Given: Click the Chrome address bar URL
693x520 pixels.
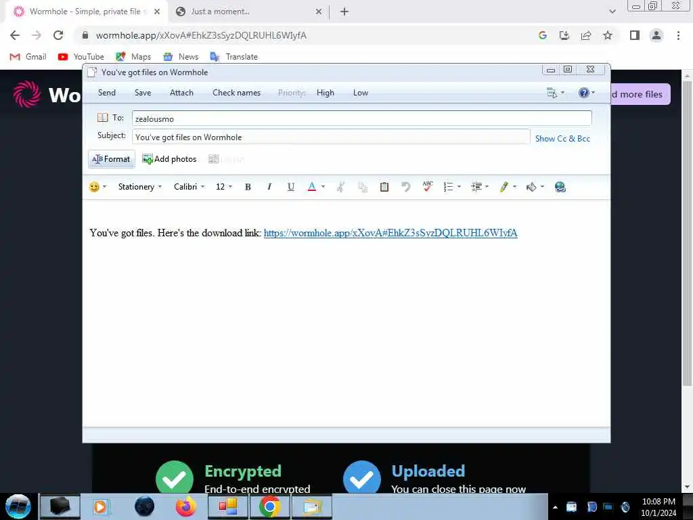Looking at the screenshot, I should coord(201,35).
